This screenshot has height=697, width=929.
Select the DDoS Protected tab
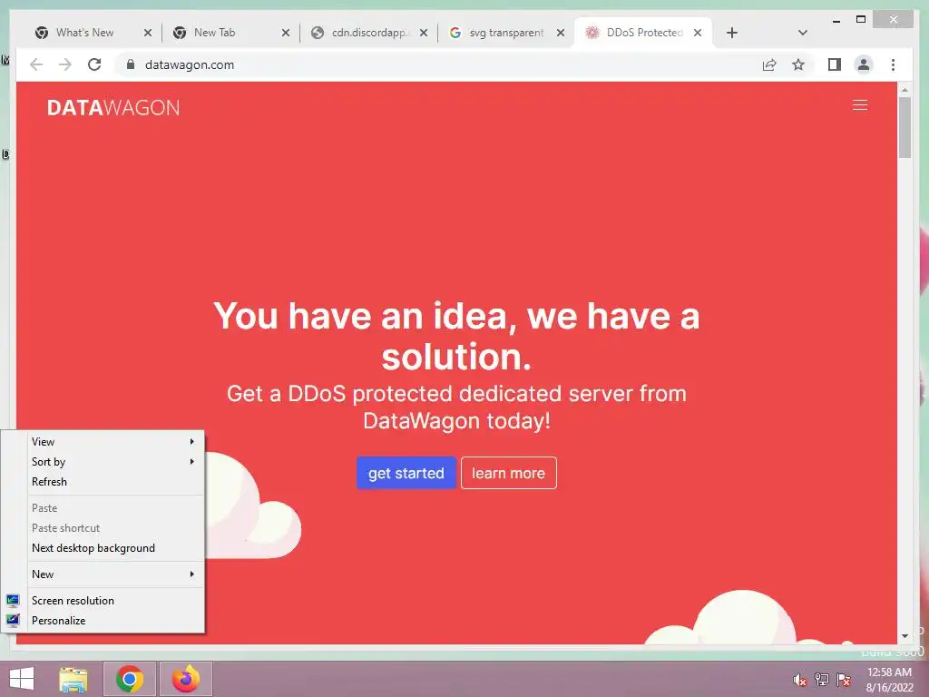tap(644, 33)
